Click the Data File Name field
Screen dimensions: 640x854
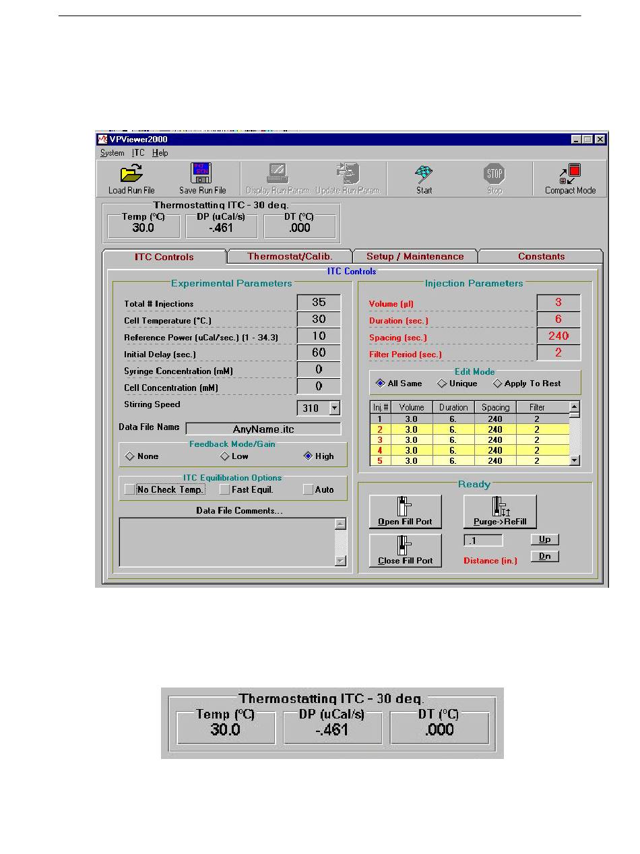pos(263,429)
